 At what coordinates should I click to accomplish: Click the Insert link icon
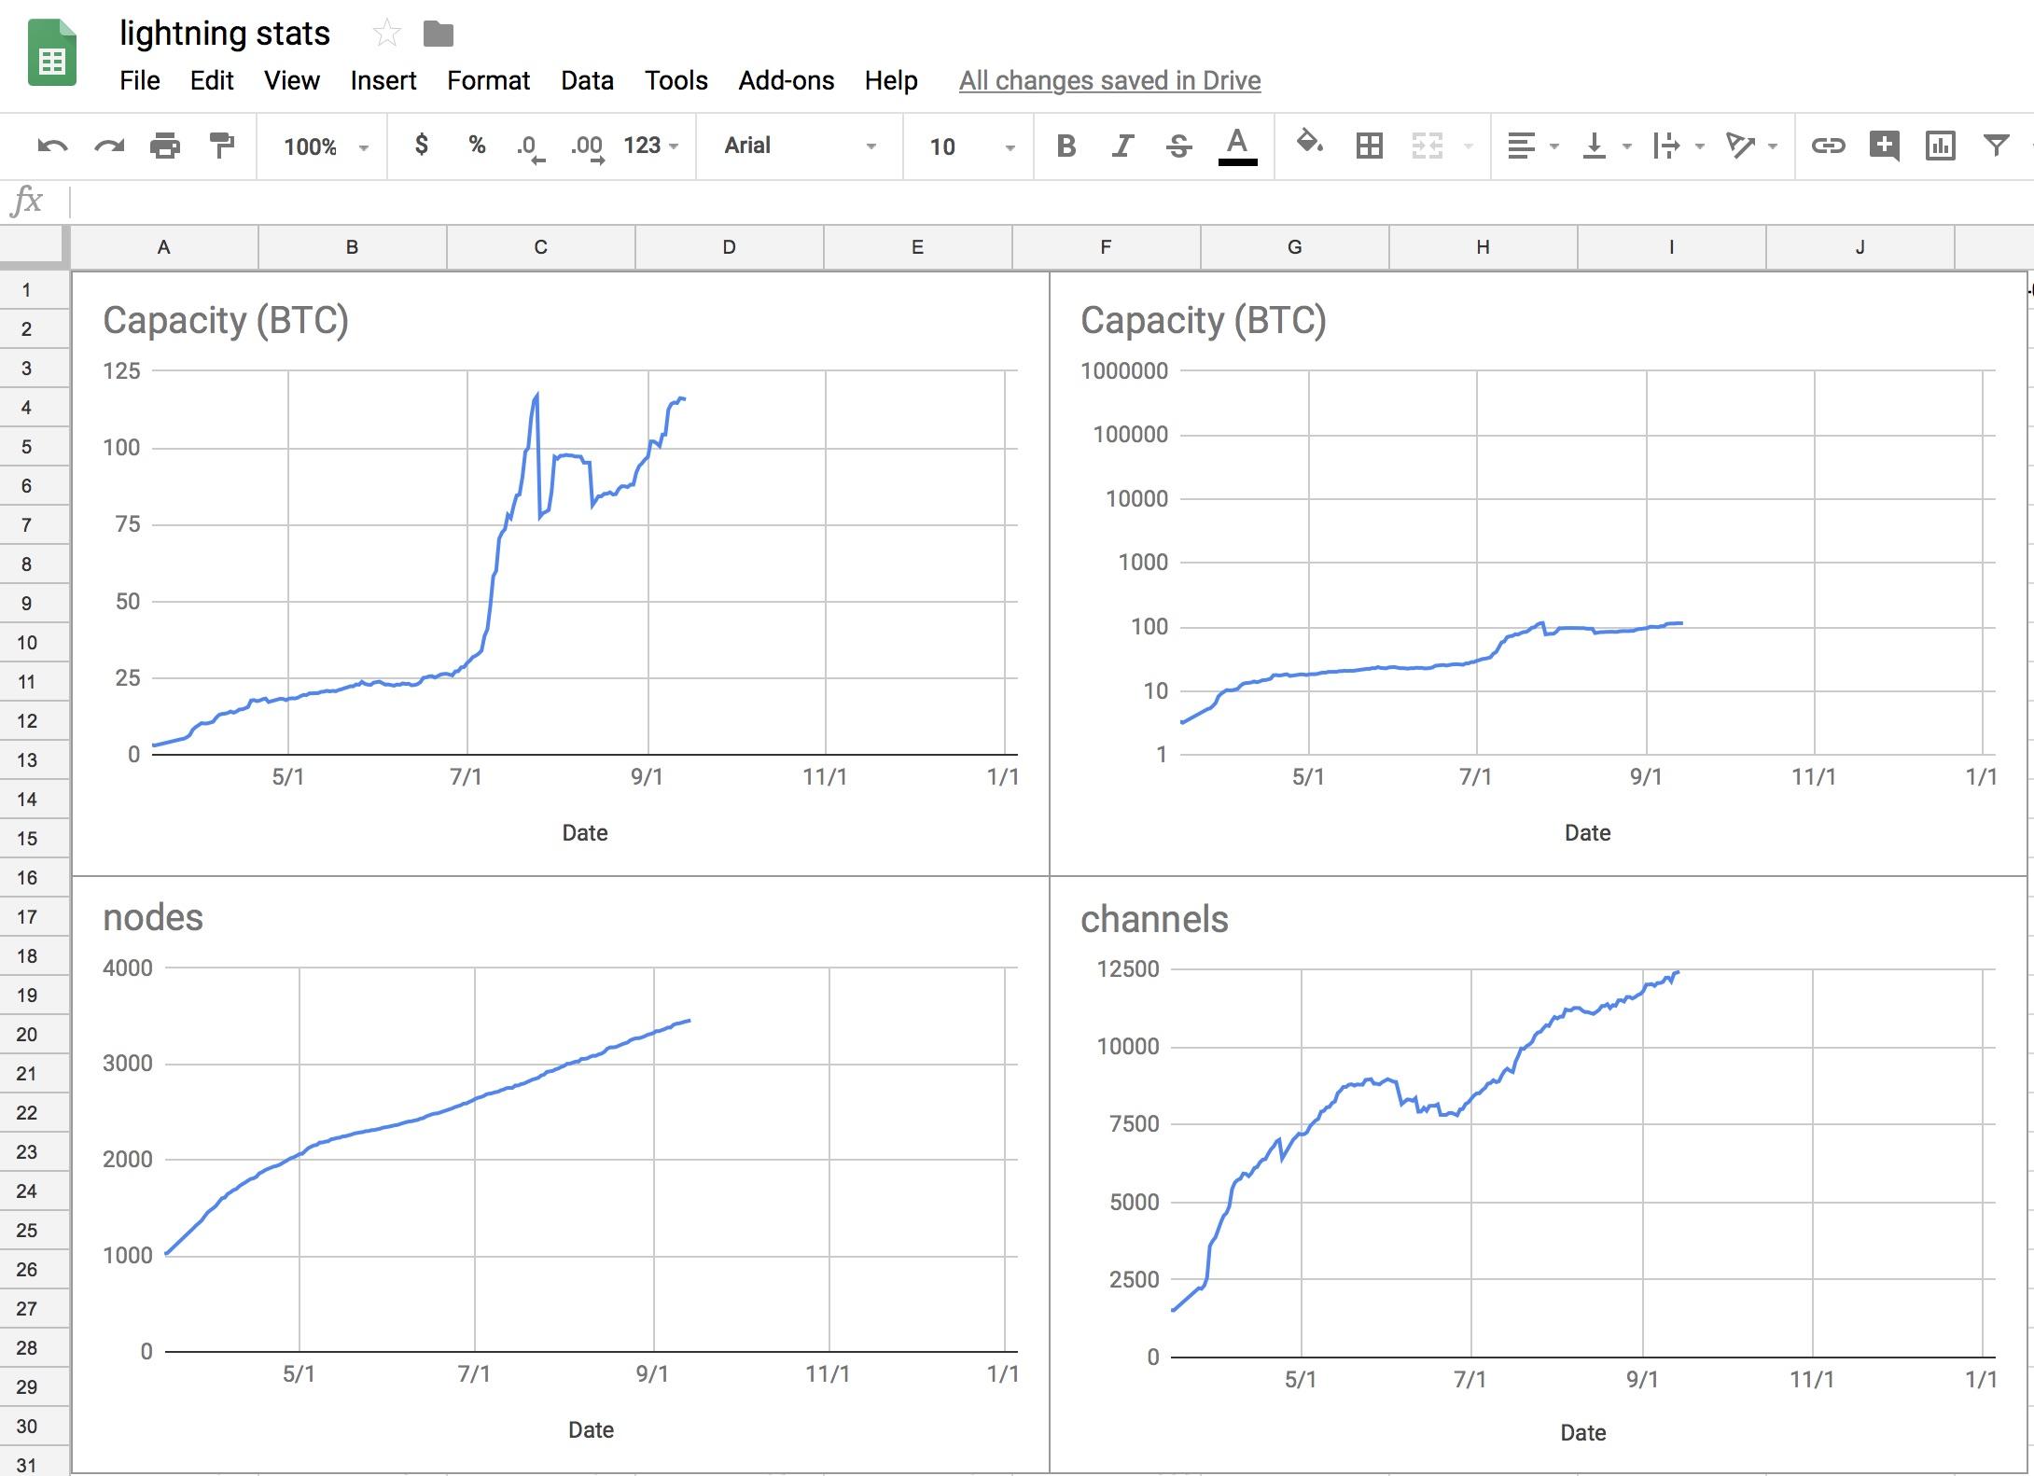click(1828, 146)
